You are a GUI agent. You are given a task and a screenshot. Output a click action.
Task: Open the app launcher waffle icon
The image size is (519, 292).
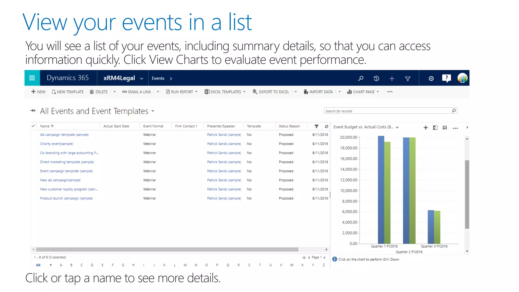(32, 78)
